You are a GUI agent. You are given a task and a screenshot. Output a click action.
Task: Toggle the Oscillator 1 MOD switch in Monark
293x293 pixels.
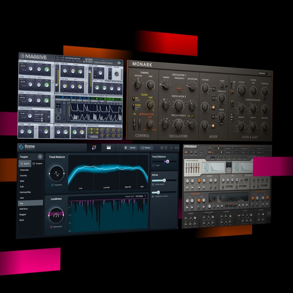point(179,89)
